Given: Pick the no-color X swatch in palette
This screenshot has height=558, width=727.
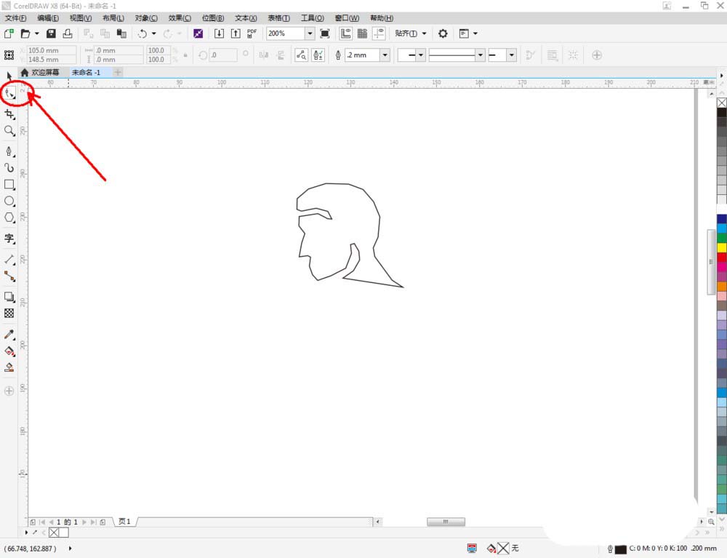Looking at the screenshot, I should (x=722, y=103).
